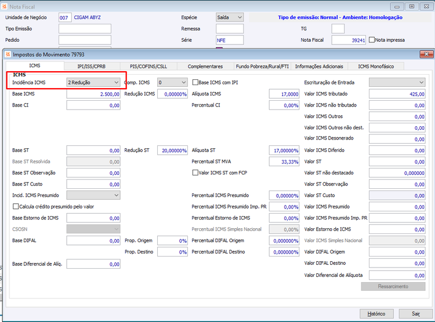Select the Fundo Pobreza/Rural/FTI tab
The height and width of the screenshot is (322, 435).
pos(262,67)
